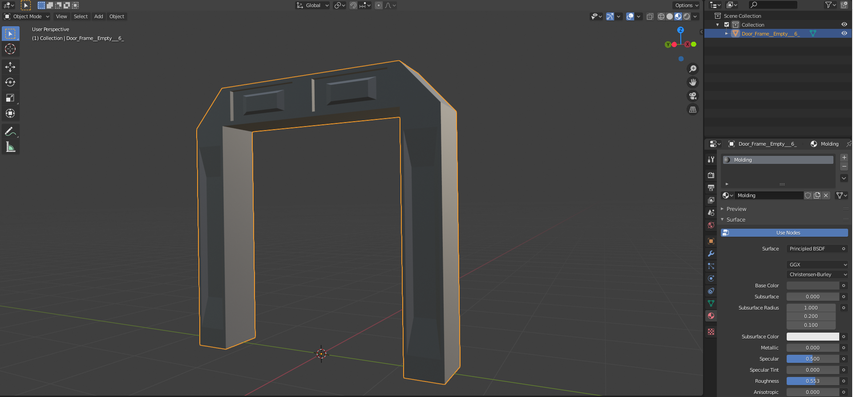Open the Object Mode dropdown
This screenshot has width=853, height=397.
27,16
